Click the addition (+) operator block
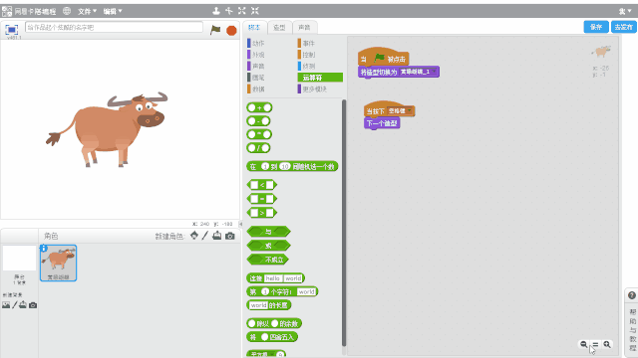 pyautogui.click(x=259, y=107)
